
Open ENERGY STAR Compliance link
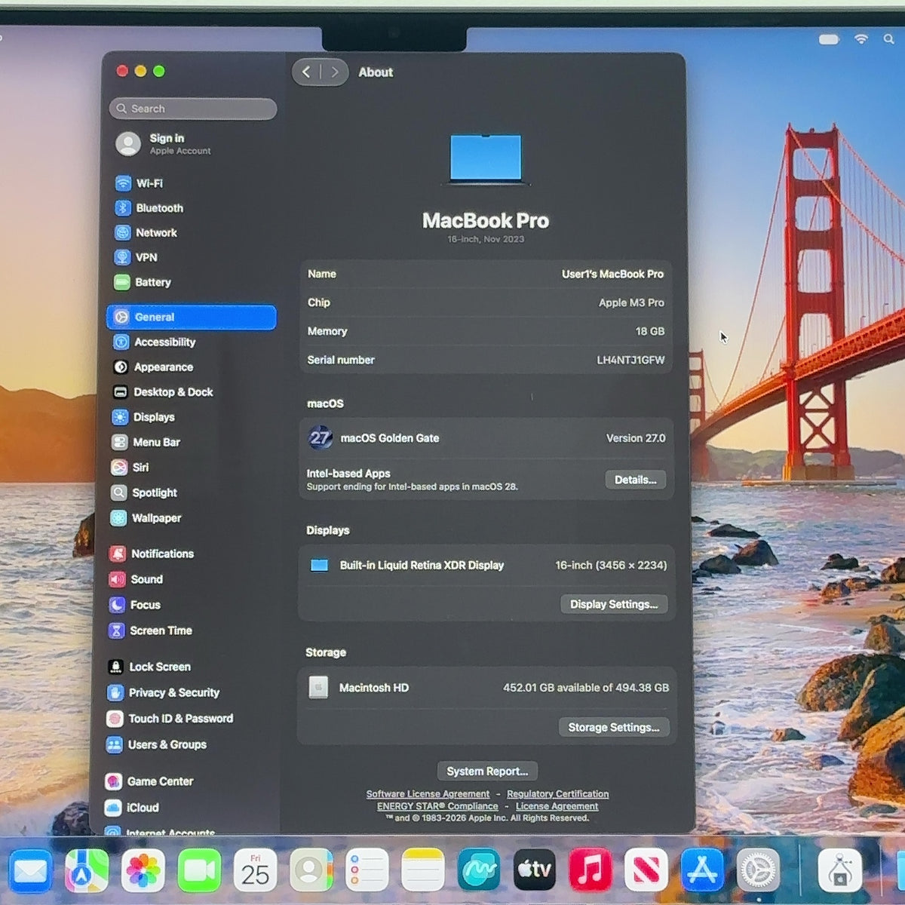coord(437,806)
